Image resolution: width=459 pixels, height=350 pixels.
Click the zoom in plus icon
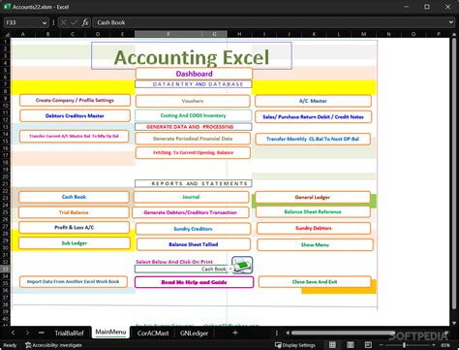point(433,345)
